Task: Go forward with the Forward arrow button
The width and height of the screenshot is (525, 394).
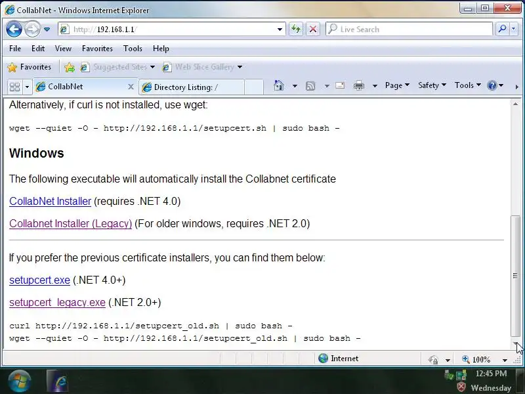Action: [x=32, y=29]
